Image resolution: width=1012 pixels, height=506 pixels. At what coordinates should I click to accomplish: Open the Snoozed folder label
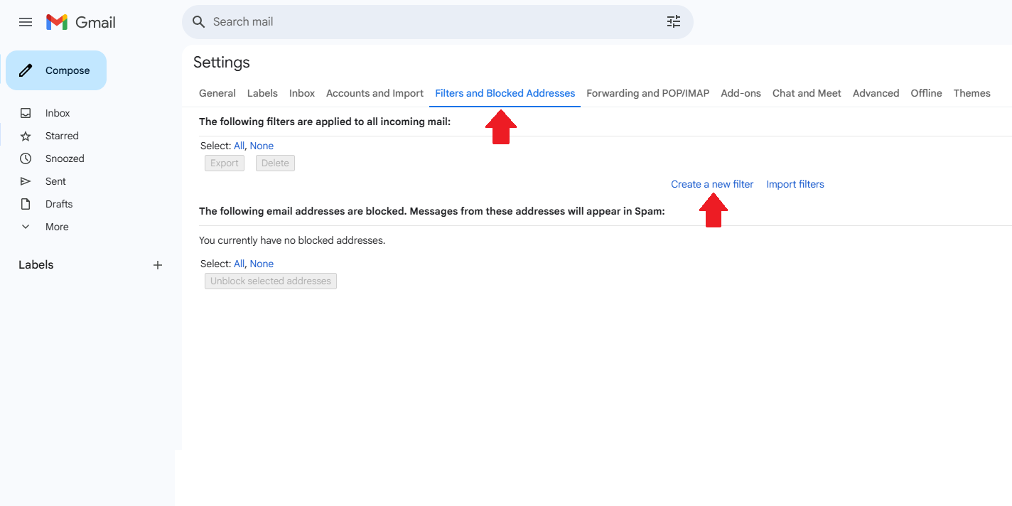(65, 158)
